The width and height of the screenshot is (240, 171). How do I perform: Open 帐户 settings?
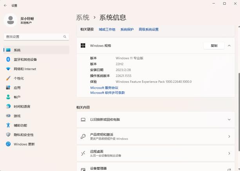36,97
